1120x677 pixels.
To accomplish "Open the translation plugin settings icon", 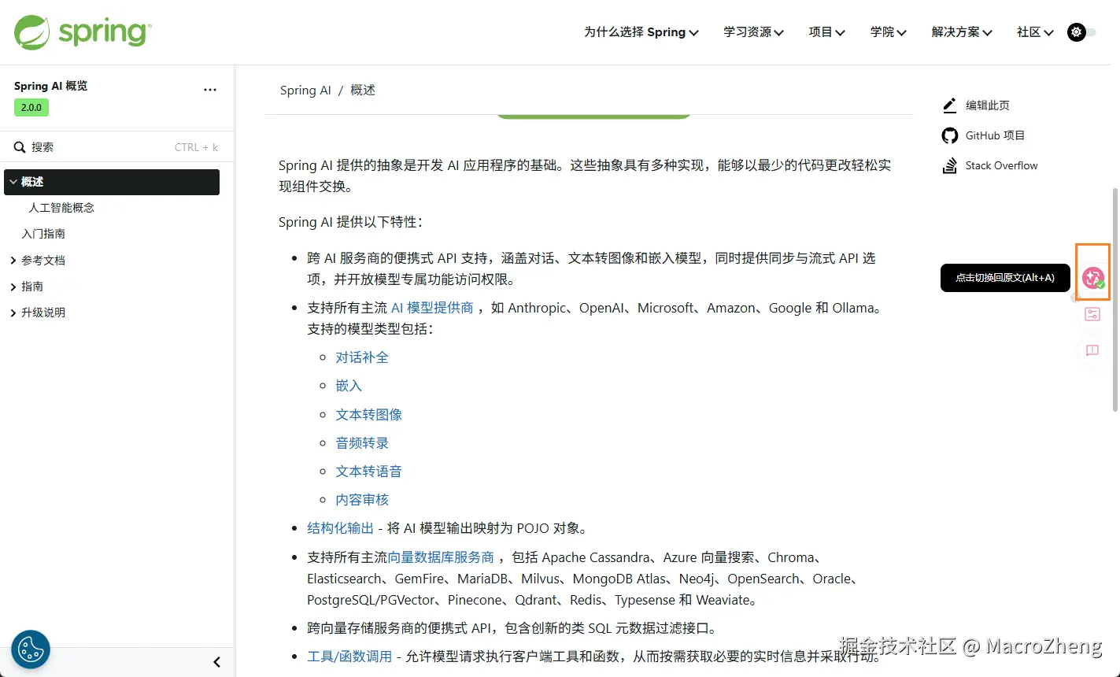I will pos(1092,315).
